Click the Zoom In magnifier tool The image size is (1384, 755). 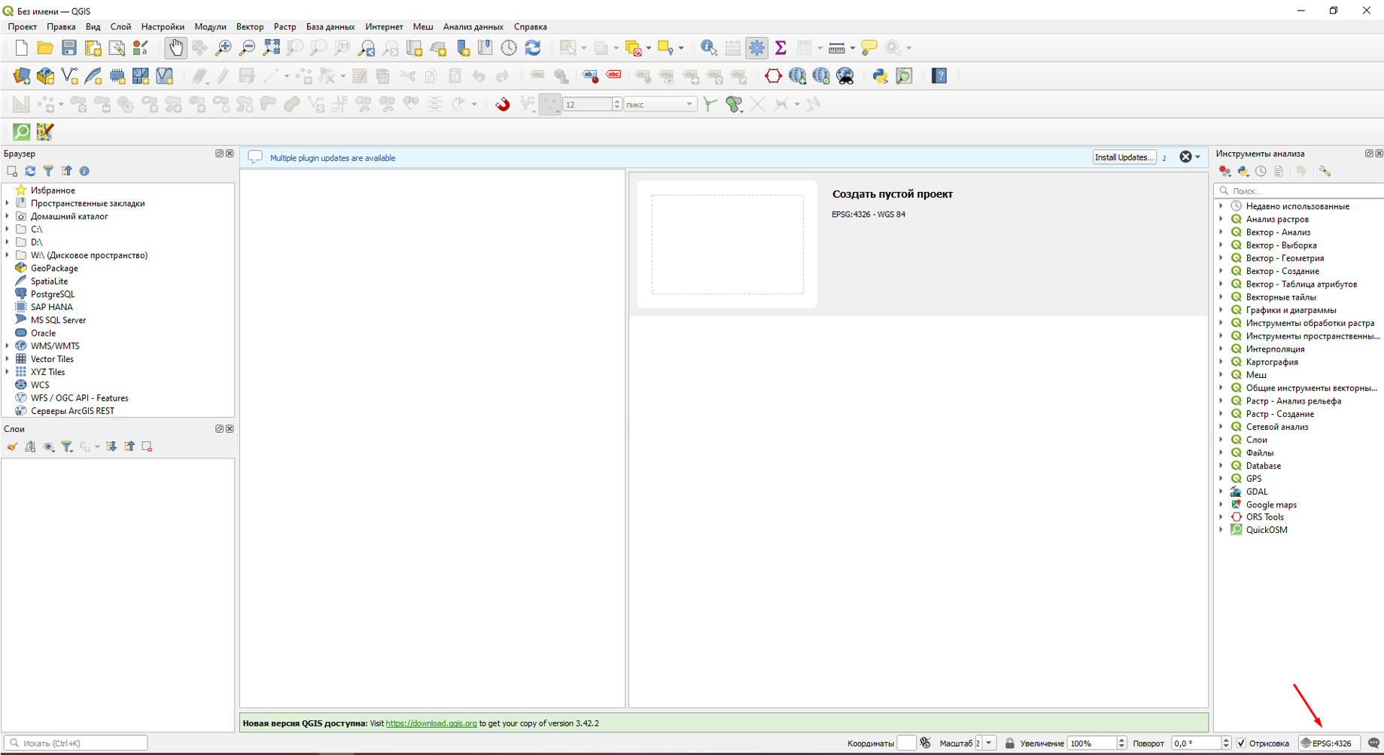[x=224, y=48]
